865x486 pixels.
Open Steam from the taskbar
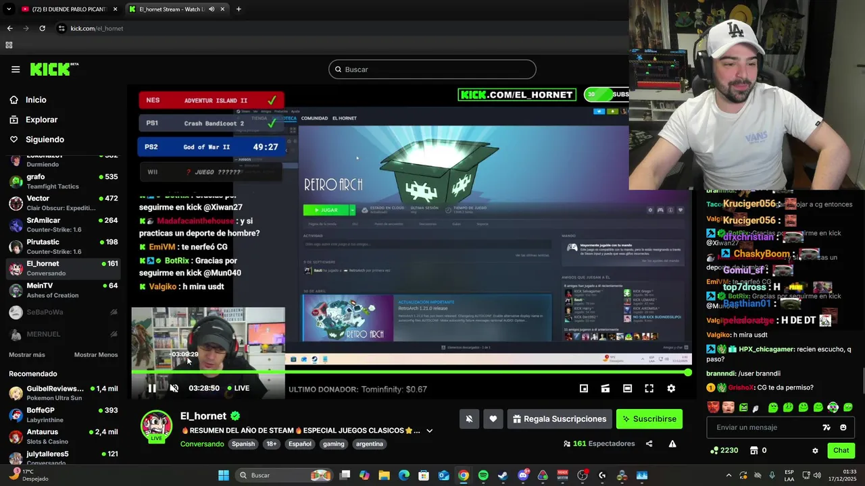tap(503, 475)
